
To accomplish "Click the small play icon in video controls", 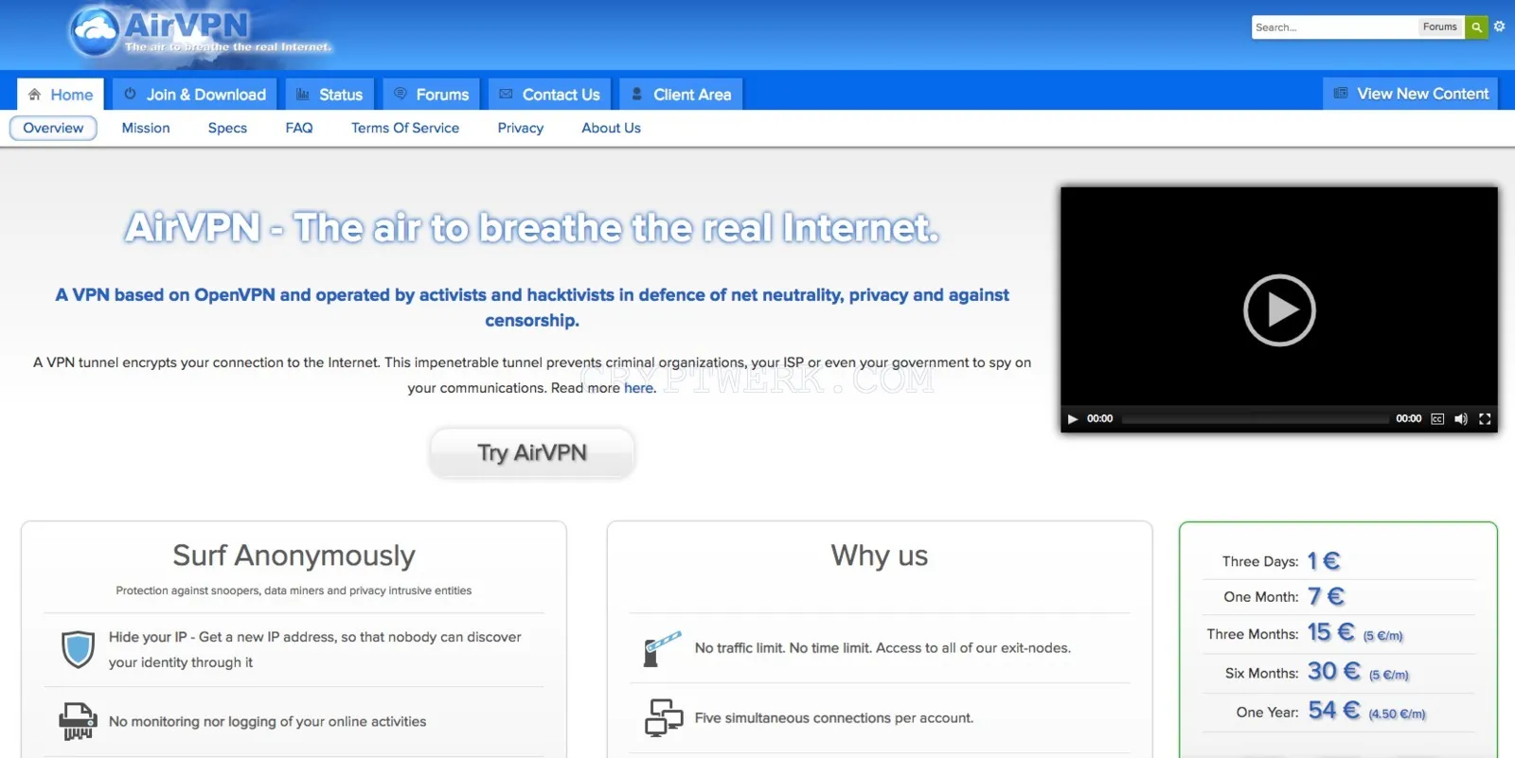I will (1073, 418).
